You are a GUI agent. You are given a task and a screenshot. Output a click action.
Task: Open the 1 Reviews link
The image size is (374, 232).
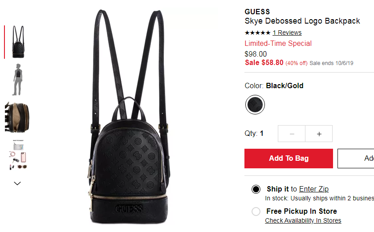(x=287, y=33)
